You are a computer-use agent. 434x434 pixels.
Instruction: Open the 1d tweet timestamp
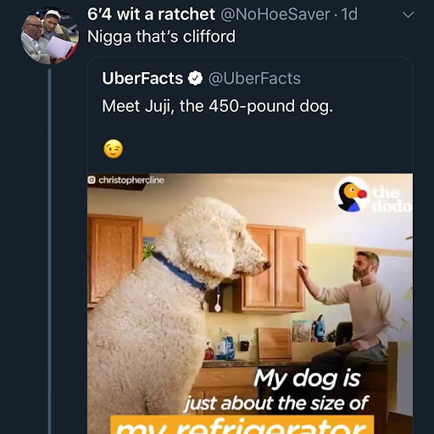tap(349, 14)
